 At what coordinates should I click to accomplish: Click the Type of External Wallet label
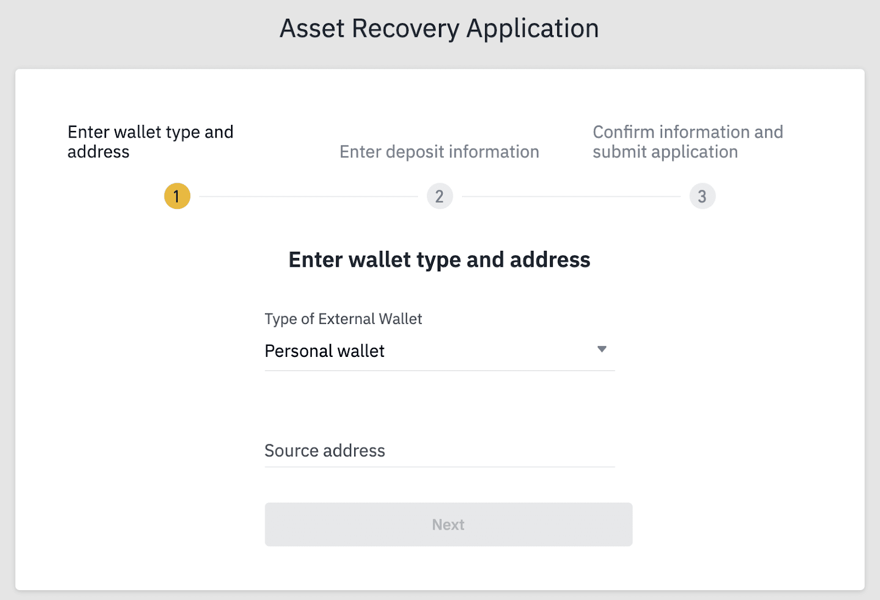pos(343,319)
